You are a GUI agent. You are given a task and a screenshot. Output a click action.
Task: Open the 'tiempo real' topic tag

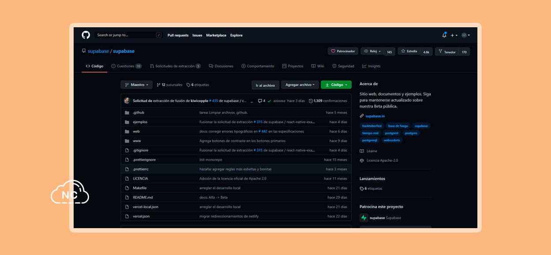click(370, 133)
